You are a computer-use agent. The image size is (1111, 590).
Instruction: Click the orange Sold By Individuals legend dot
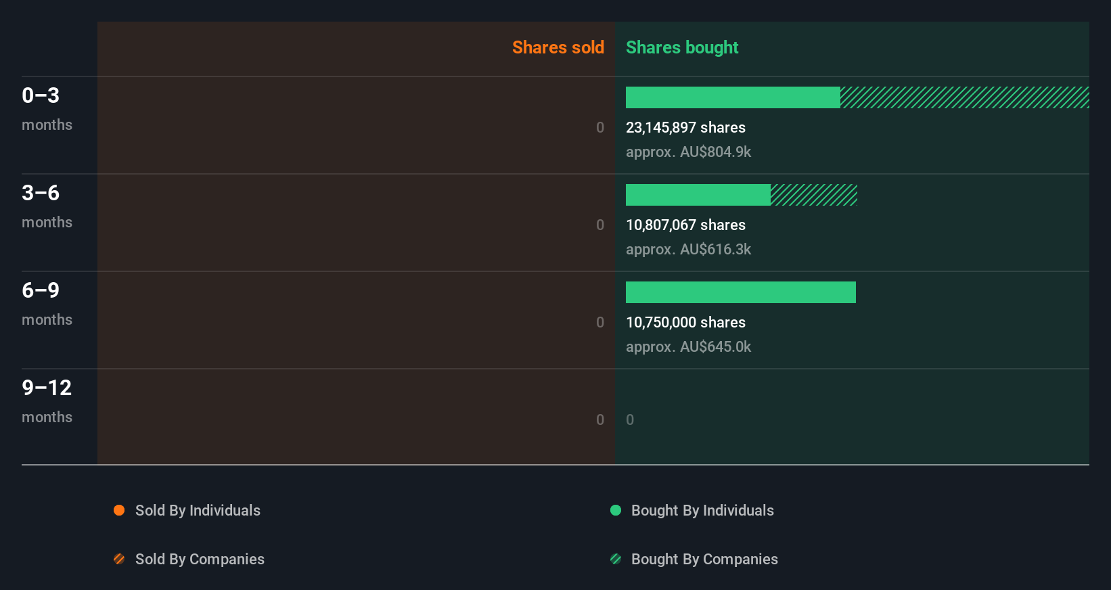click(119, 510)
